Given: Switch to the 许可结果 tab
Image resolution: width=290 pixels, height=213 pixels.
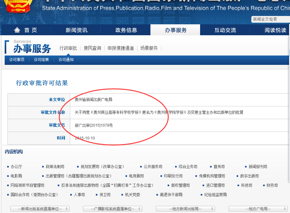Looking at the screenshot, I should click(42, 60).
